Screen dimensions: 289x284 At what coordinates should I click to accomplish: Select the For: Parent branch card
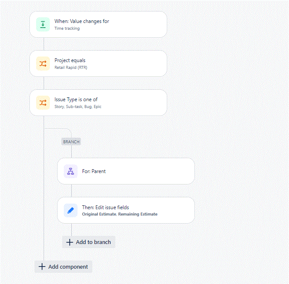(x=126, y=171)
